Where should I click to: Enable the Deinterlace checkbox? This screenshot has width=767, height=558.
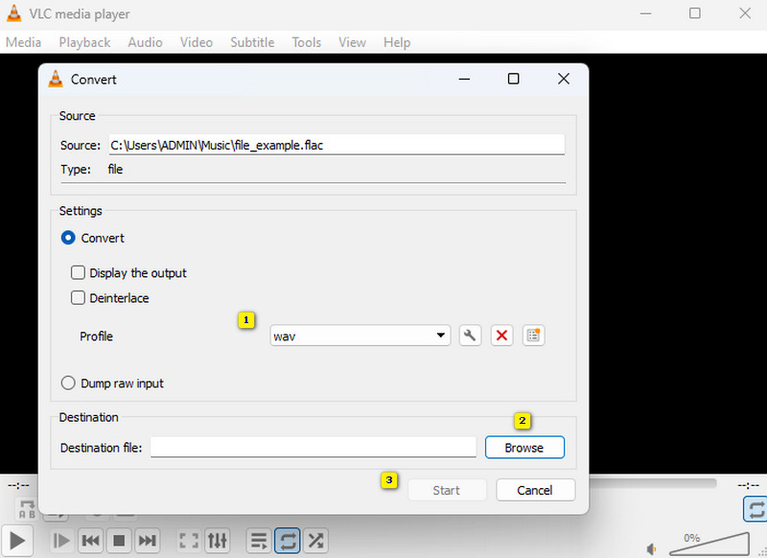pos(78,298)
